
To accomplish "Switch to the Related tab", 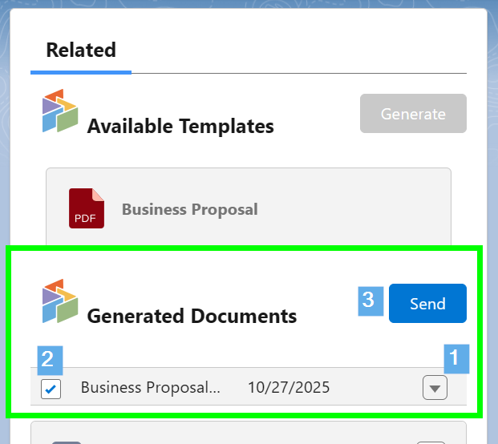I will point(81,50).
